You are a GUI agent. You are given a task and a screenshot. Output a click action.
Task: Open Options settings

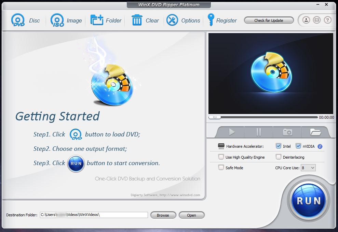point(172,20)
